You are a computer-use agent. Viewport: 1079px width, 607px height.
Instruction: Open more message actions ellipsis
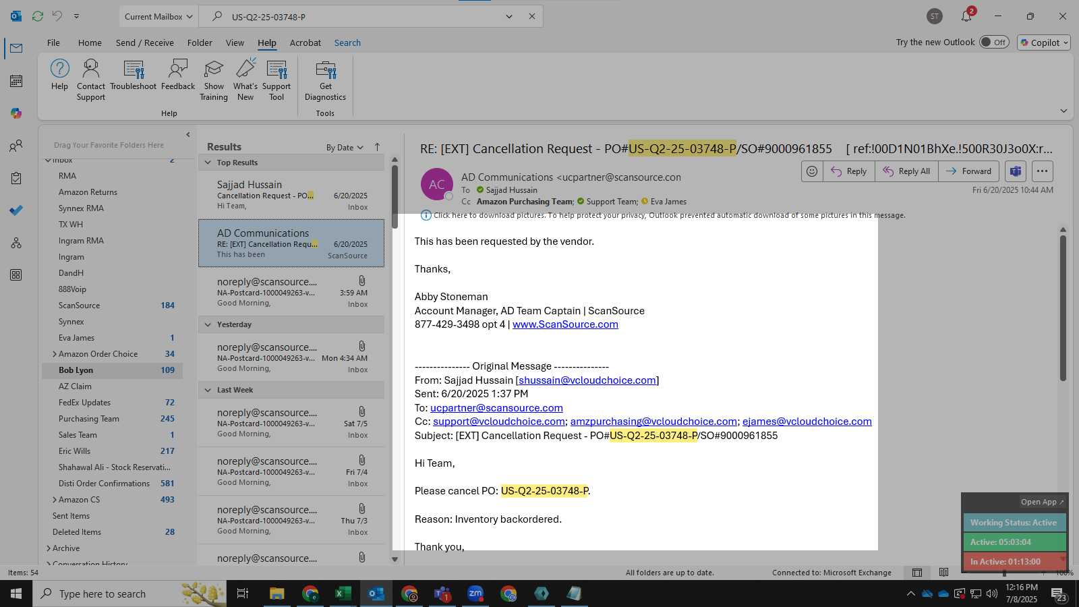pos(1042,171)
